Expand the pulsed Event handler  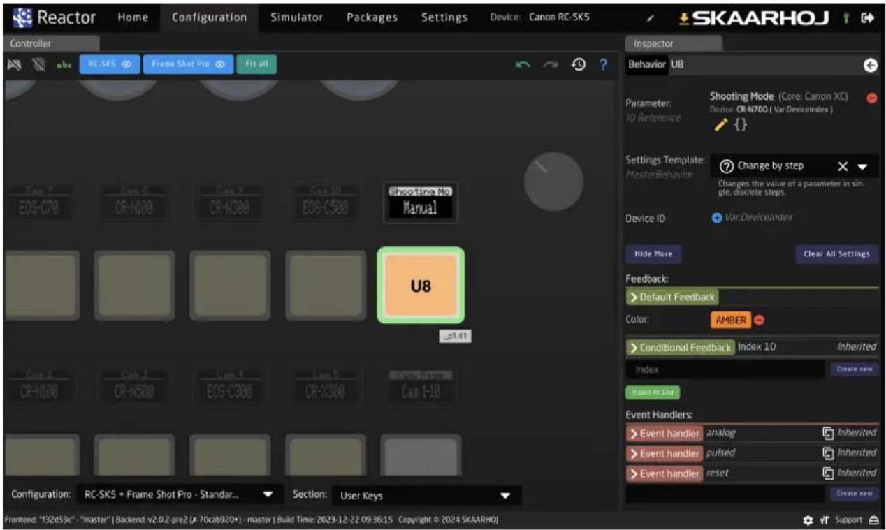click(664, 453)
